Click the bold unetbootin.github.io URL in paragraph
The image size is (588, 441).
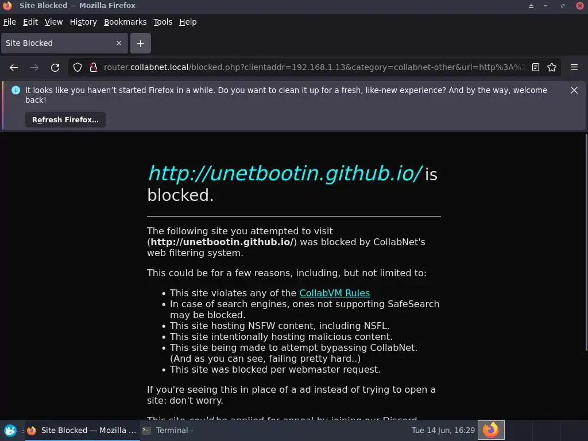[222, 242]
